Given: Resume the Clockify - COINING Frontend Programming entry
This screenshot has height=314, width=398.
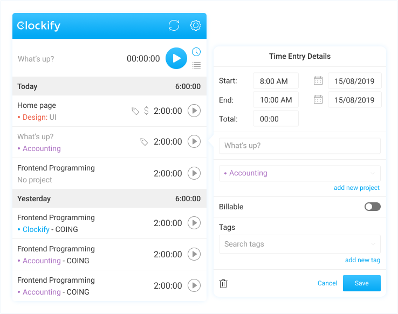Looking at the screenshot, I should click(194, 223).
